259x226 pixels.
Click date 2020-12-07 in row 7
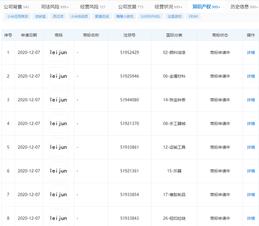click(x=29, y=194)
